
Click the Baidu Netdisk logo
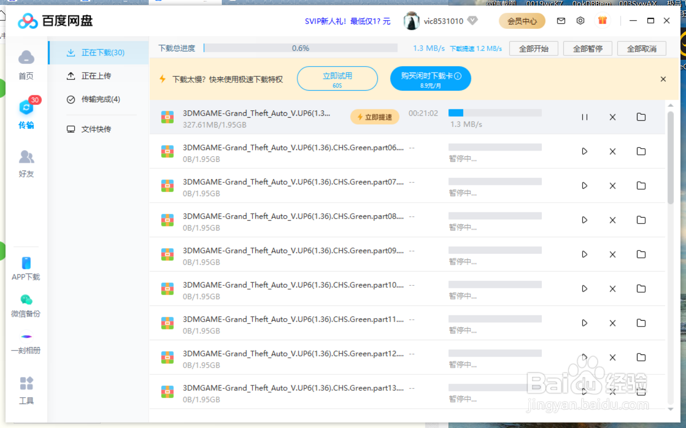tap(55, 21)
